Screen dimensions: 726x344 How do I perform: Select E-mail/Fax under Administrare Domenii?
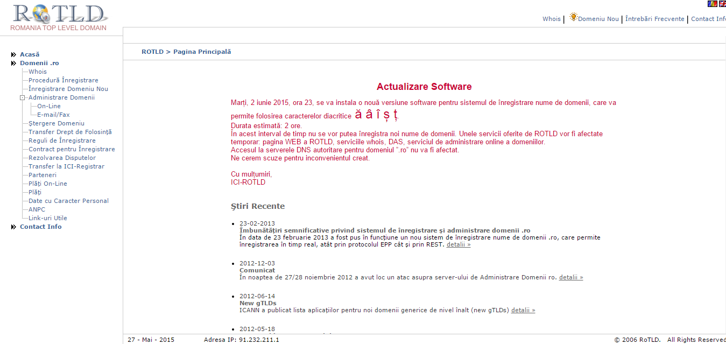pos(53,115)
